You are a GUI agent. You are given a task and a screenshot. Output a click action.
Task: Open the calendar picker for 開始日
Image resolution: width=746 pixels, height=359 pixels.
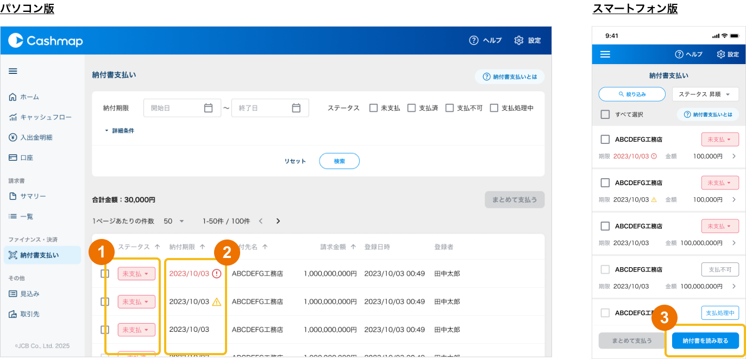(x=208, y=108)
